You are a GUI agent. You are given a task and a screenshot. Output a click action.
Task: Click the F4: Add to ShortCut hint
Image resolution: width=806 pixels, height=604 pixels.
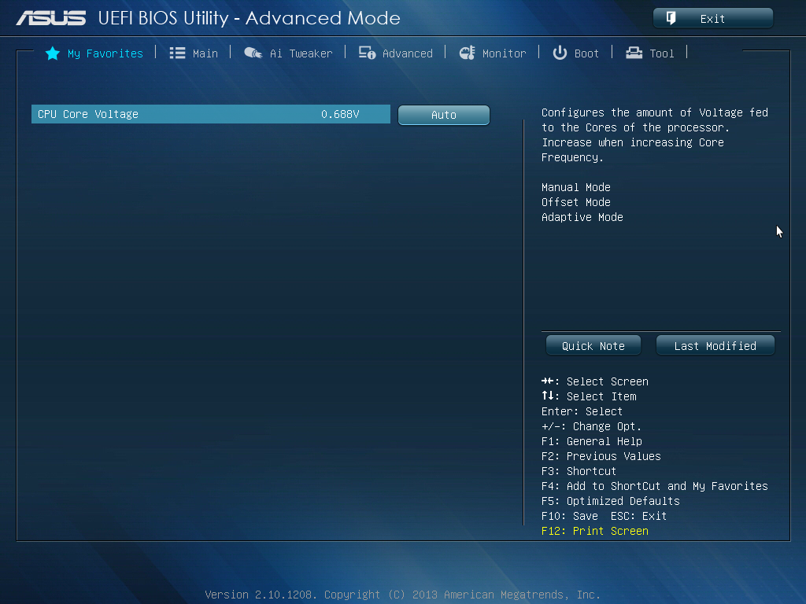654,486
